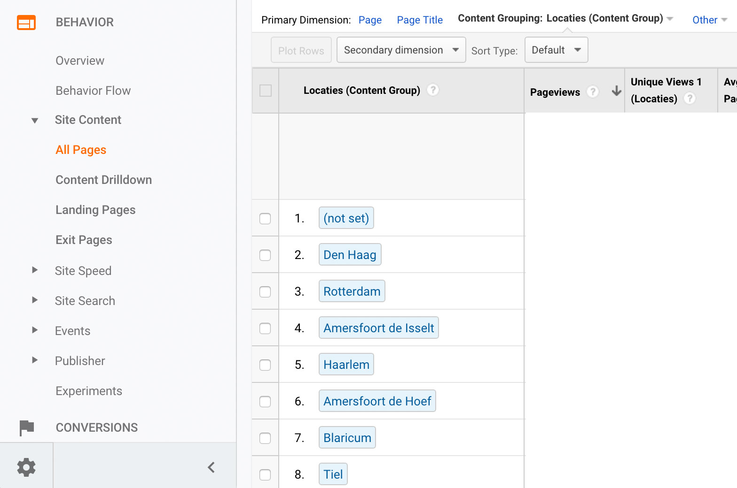The image size is (737, 488).
Task: Open the Den Haag content group
Action: pyautogui.click(x=350, y=255)
